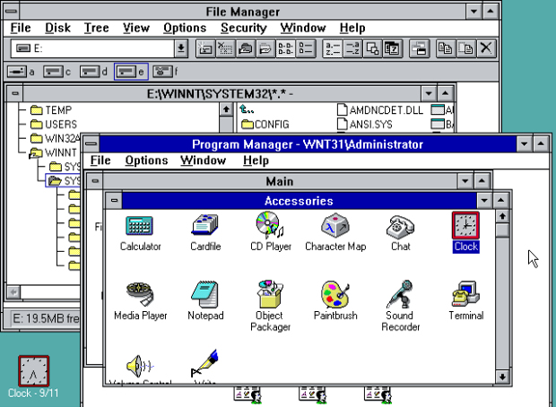The width and height of the screenshot is (556, 407).
Task: Open File Manager control menu box
Action: (x=12, y=12)
